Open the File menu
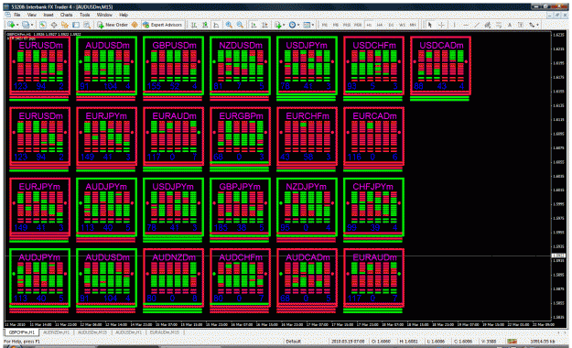Image resolution: width=572 pixels, height=348 pixels. coord(17,15)
